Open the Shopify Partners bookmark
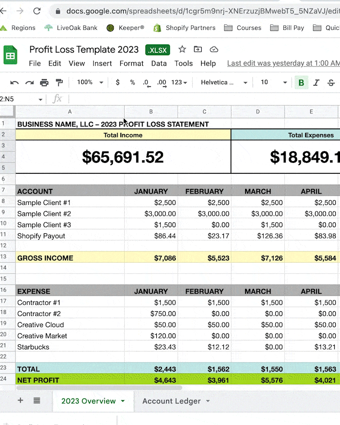 184,28
